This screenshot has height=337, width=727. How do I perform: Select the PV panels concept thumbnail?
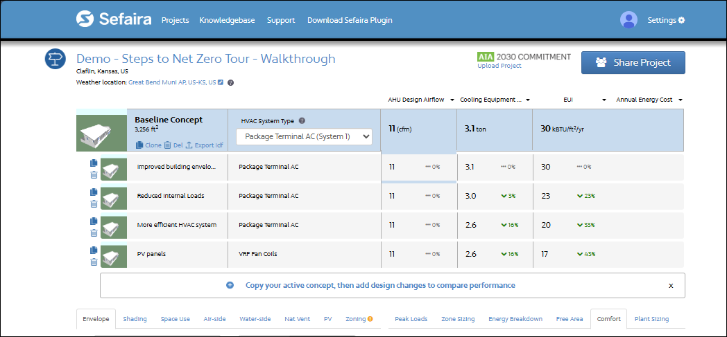114,257
